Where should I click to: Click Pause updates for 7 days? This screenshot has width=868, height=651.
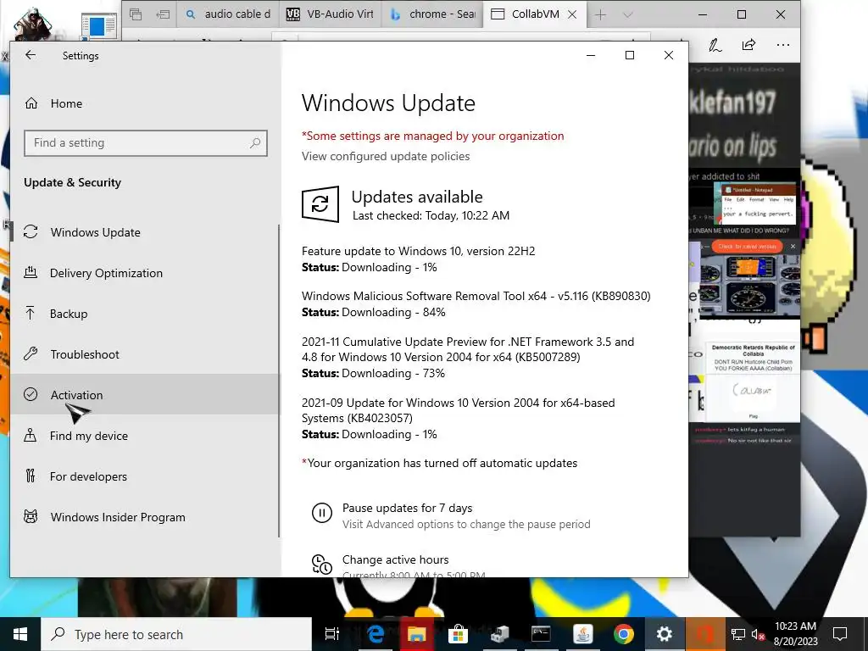click(x=407, y=508)
